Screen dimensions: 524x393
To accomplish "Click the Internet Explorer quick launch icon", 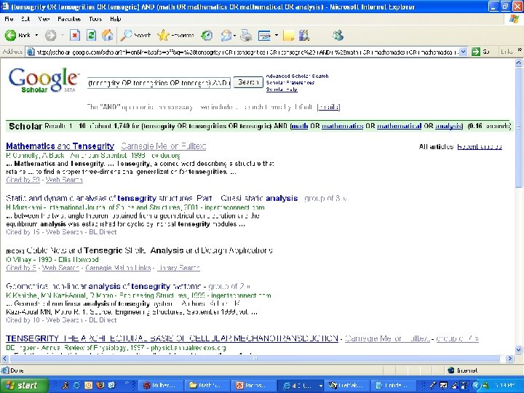I will [x=76, y=385].
